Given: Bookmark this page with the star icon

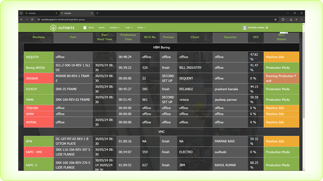Looking at the screenshot, I should 275,19.
